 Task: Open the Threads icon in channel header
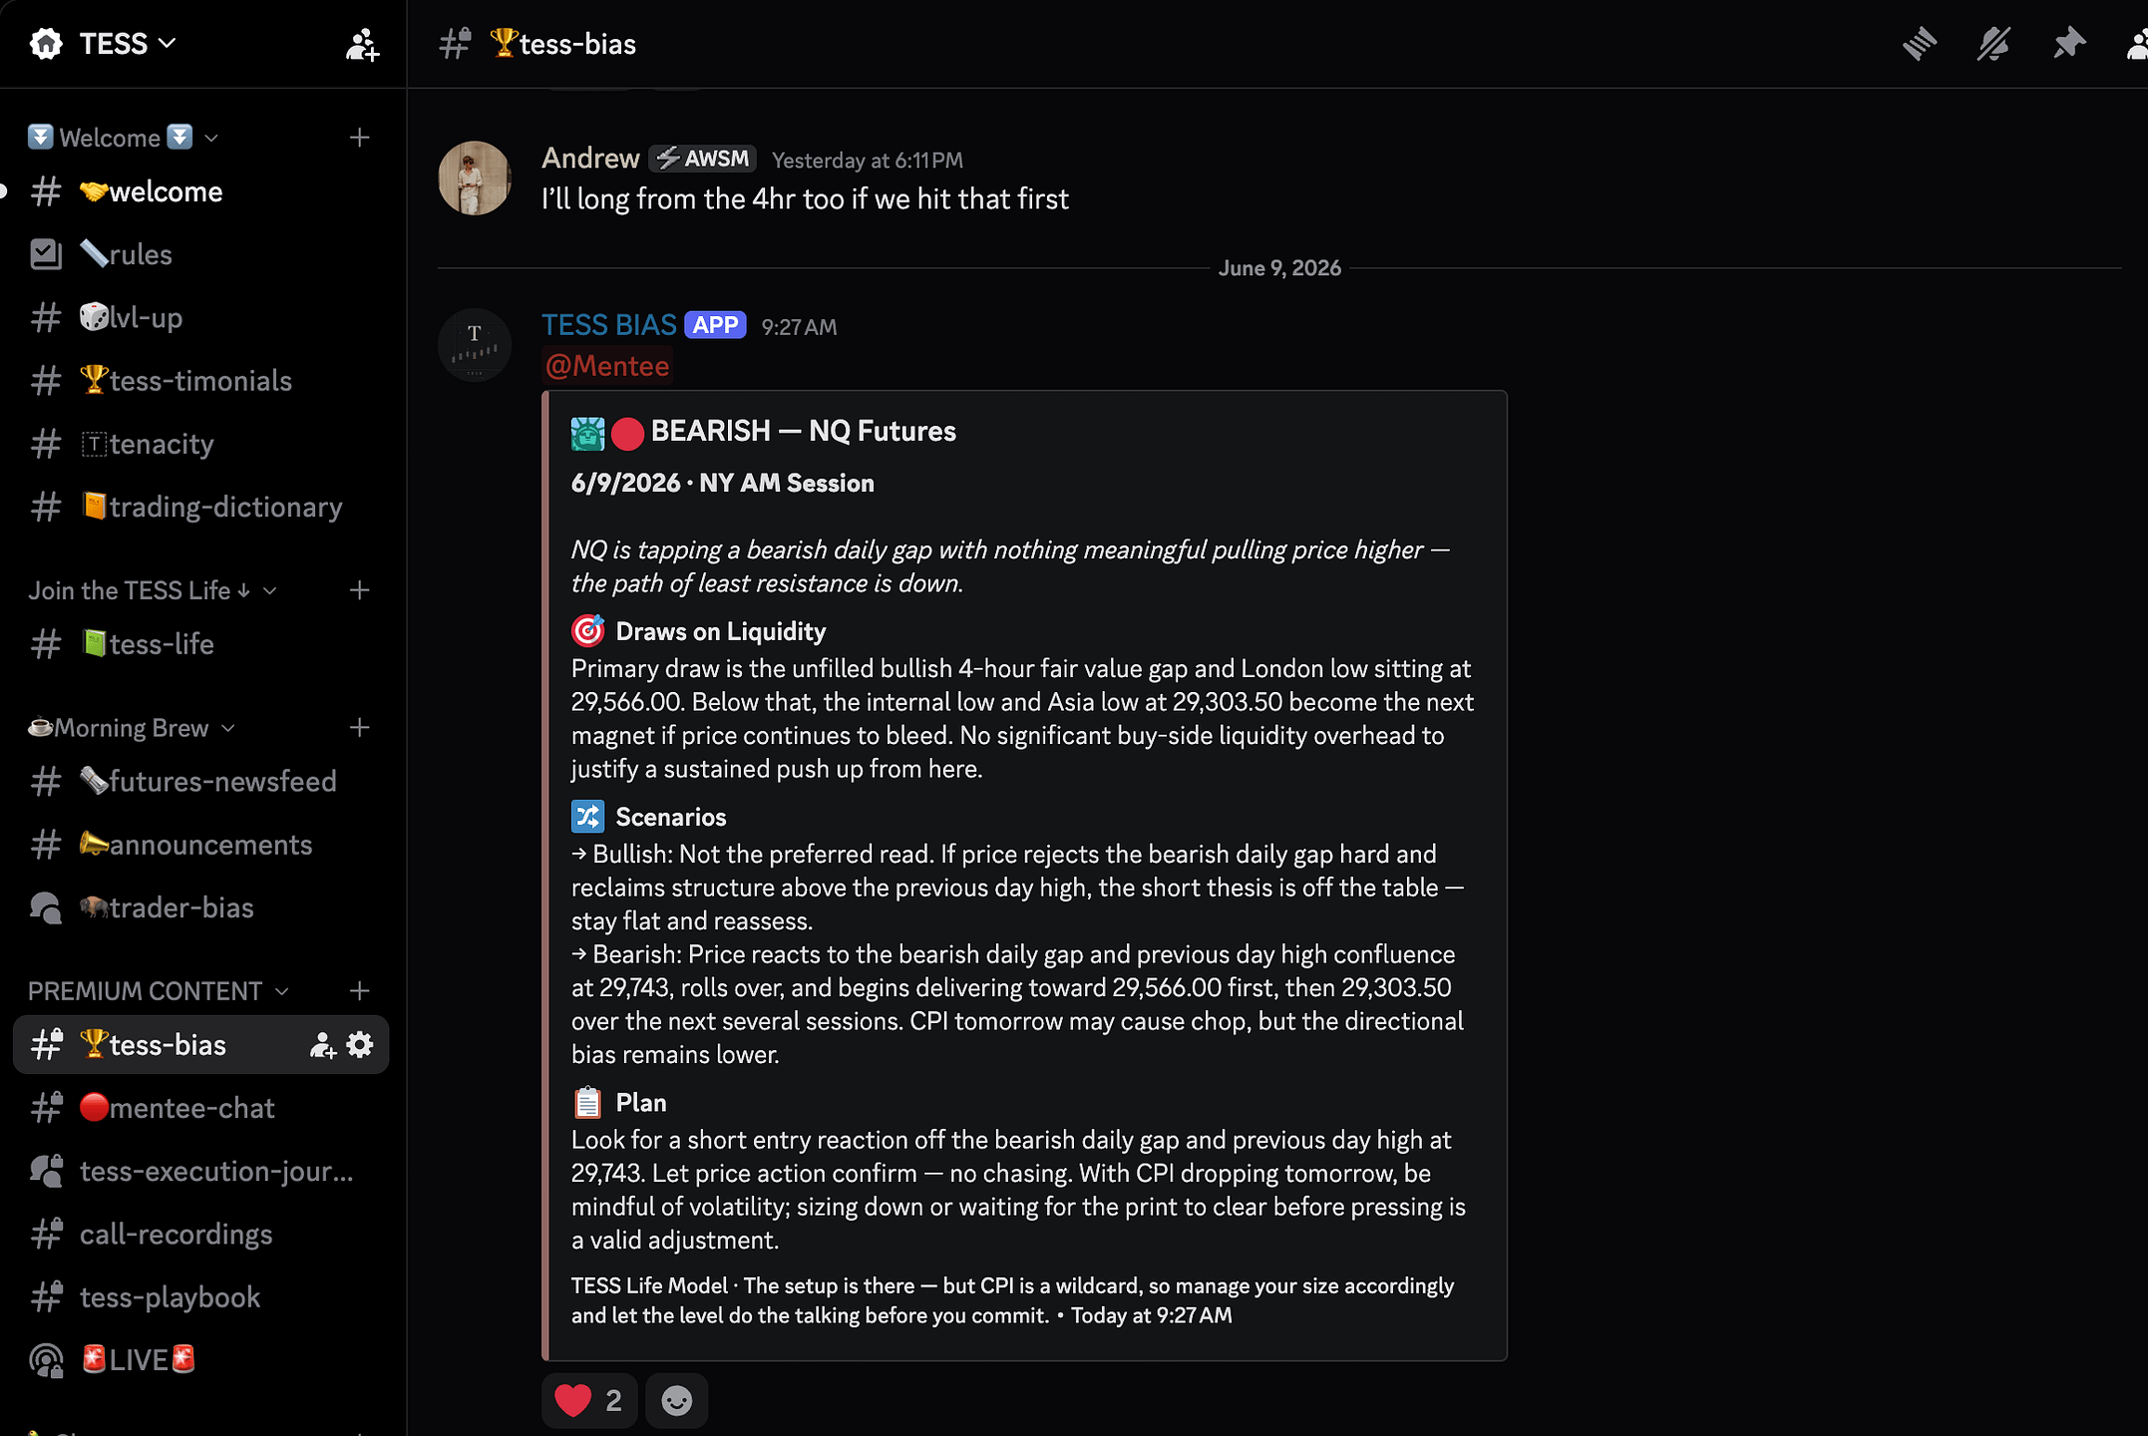coord(1919,44)
